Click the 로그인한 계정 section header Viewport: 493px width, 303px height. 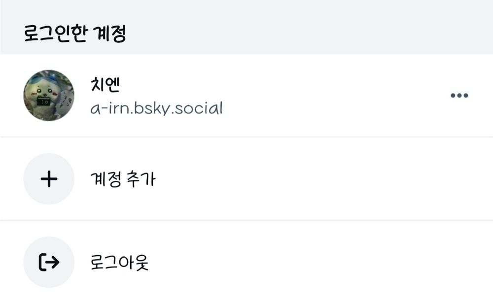[x=75, y=33]
